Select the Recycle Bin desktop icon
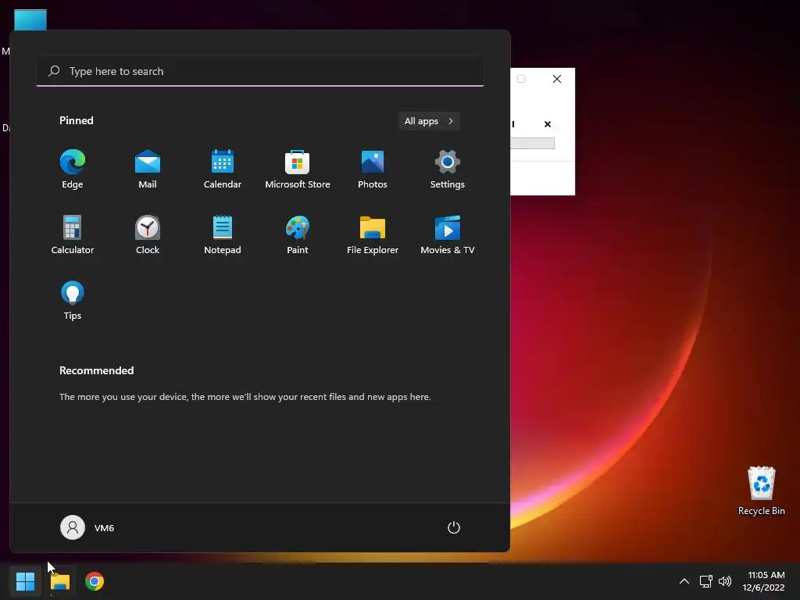800x600 pixels. pyautogui.click(x=761, y=491)
